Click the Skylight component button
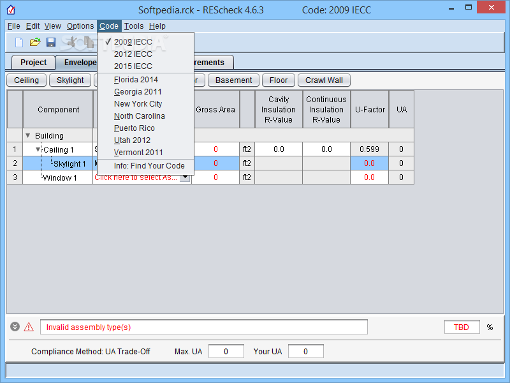This screenshot has width=510, height=383. click(70, 80)
